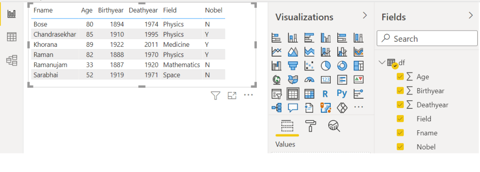Screen dimensions: 480x172
Task: Uncheck the Deathyear field checkbox
Action: point(400,105)
